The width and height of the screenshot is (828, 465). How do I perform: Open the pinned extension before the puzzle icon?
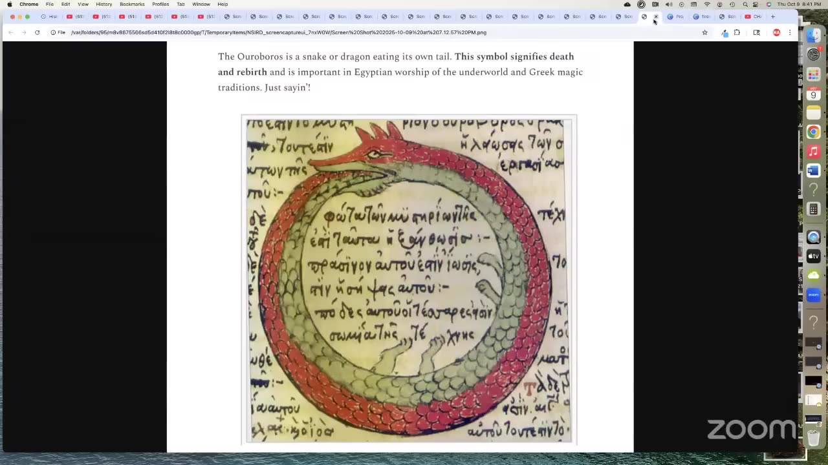[x=724, y=32]
